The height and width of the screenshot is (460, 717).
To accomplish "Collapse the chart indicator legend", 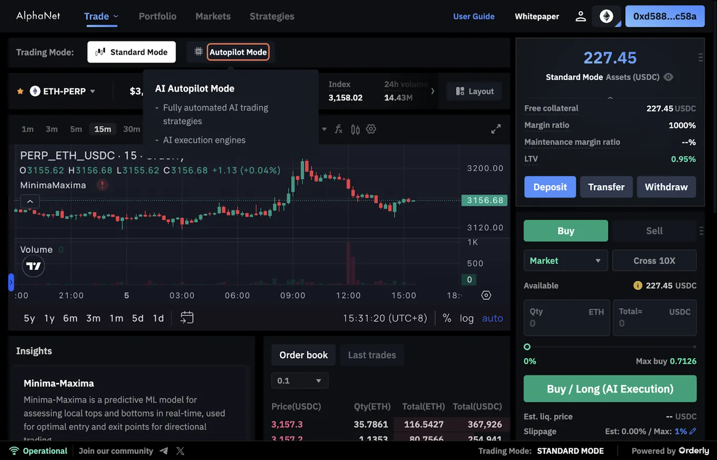I will 30,202.
